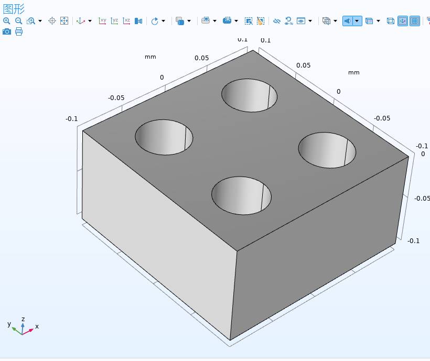Toggle wireframe rendering
This screenshot has height=361, width=430.
coord(390,21)
